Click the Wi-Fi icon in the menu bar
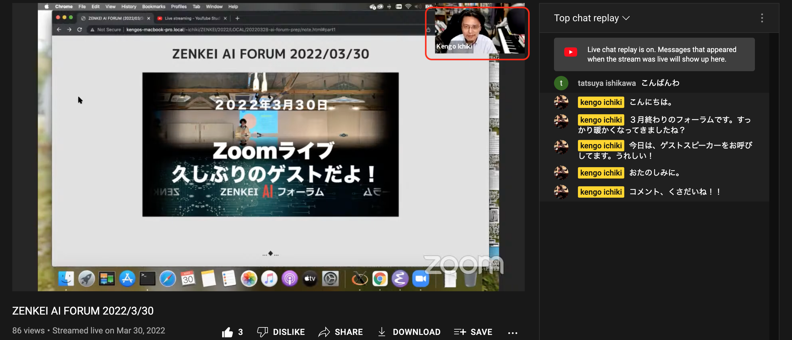This screenshot has width=792, height=340. tap(408, 7)
